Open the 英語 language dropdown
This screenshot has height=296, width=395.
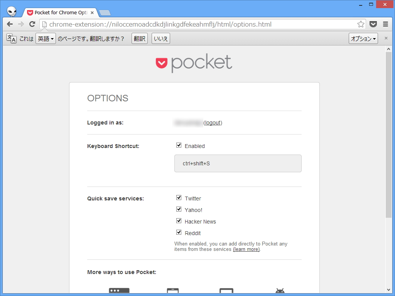coord(46,39)
